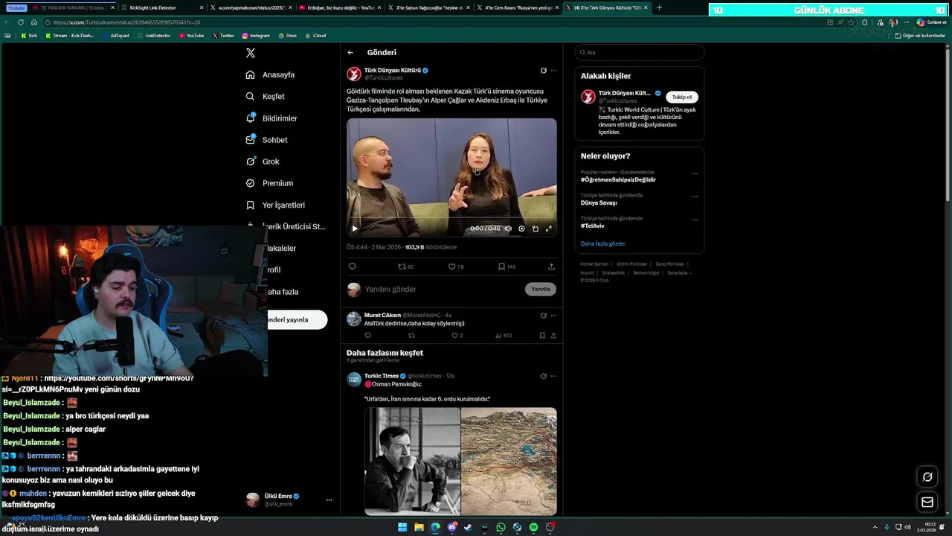Switch to KickSight Link Detector tab
This screenshot has height=536, width=952.
click(x=160, y=7)
